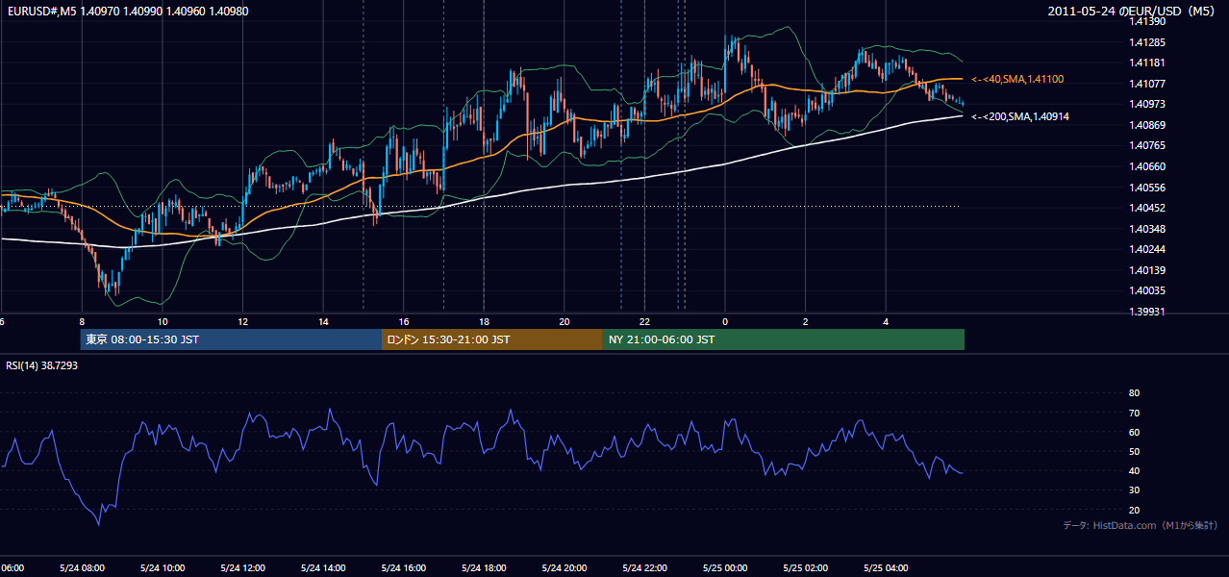The width and height of the screenshot is (1229, 577).
Task: Click price axis value 1.41390
Action: [1147, 21]
